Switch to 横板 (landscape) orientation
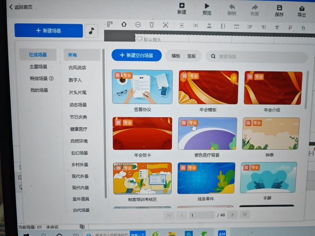 click(176, 56)
